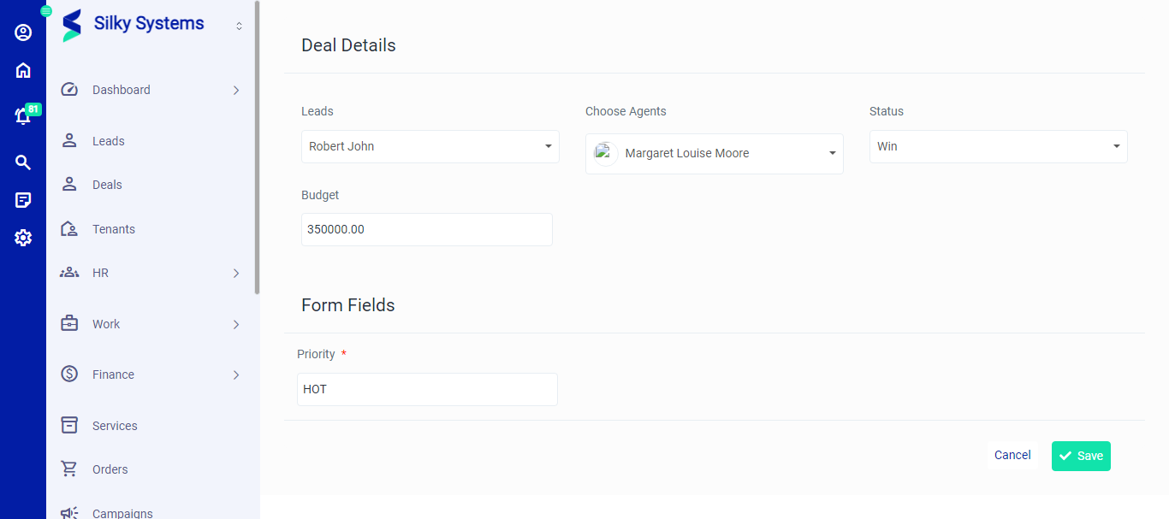Expand the HR submenu
The width and height of the screenshot is (1169, 519).
coord(236,273)
